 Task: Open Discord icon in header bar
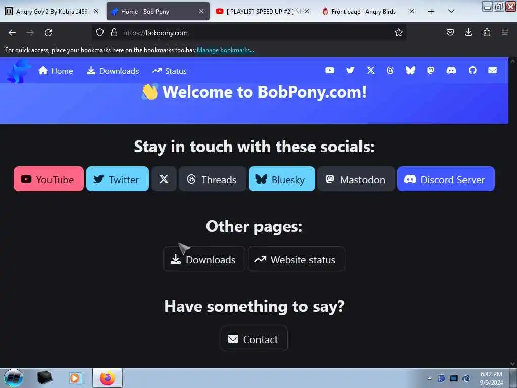451,70
